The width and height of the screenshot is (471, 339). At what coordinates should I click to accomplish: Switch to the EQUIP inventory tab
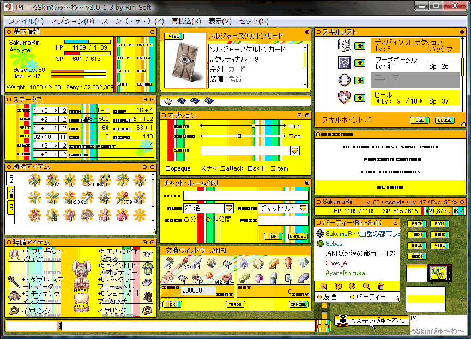pos(11,193)
